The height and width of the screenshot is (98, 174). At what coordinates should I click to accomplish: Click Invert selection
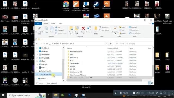(135, 33)
